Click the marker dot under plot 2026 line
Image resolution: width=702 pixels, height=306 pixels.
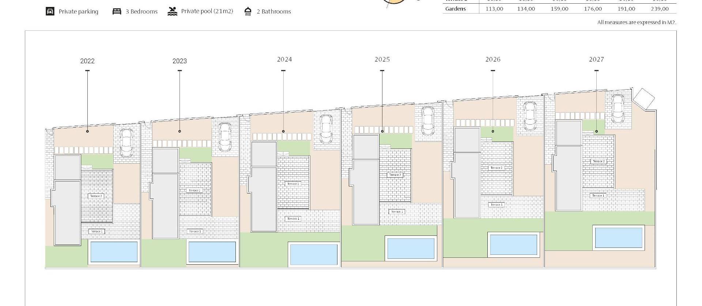[493, 131]
